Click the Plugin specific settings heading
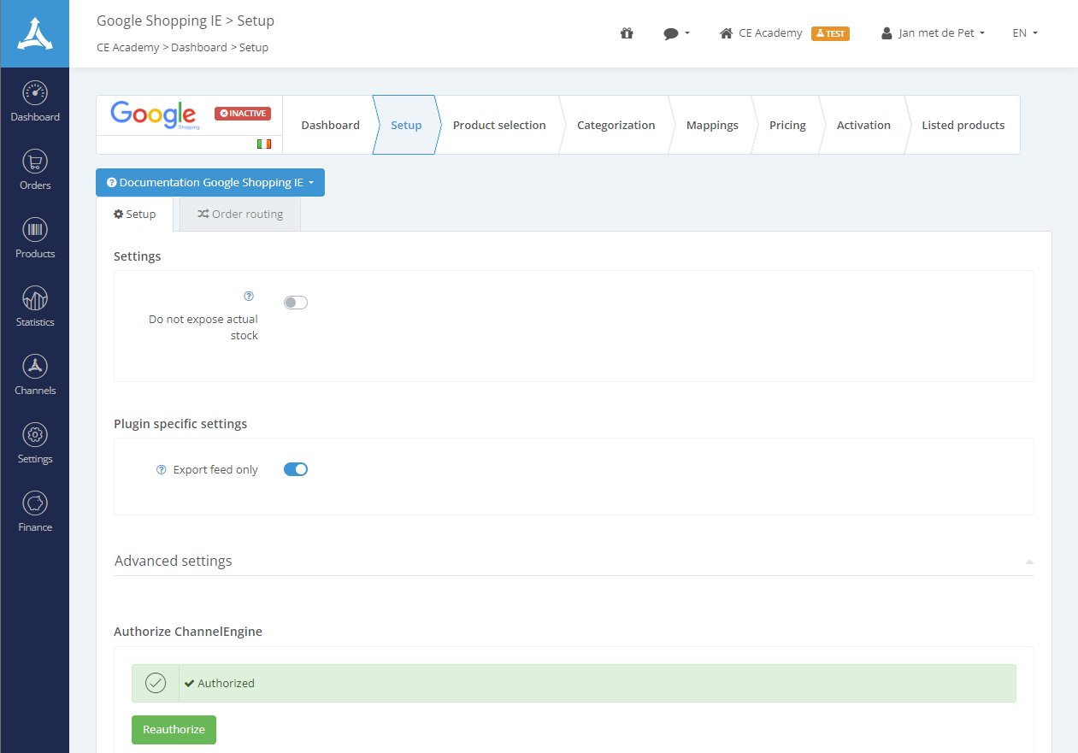This screenshot has width=1078, height=753. [180, 424]
